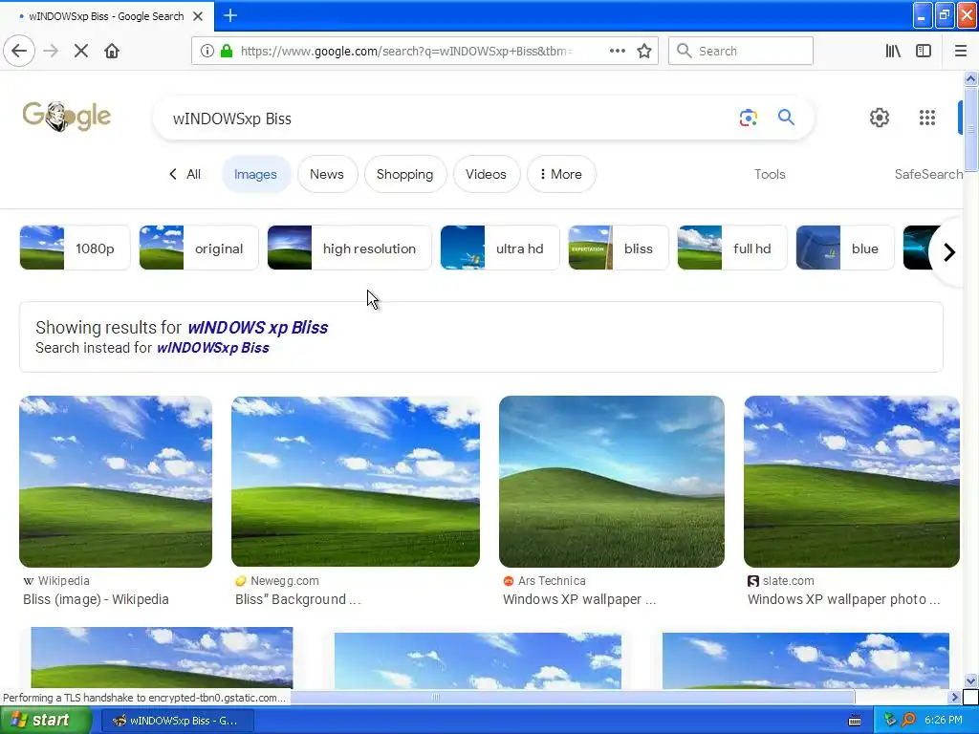This screenshot has height=734, width=979.
Task: Focus the Firefox toolbar Search box
Action: click(741, 51)
